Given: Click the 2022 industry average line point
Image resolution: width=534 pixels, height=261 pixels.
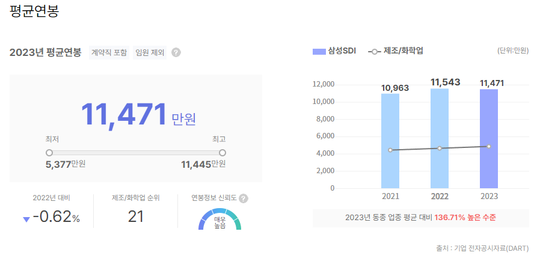Looking at the screenshot, I should coord(440,148).
